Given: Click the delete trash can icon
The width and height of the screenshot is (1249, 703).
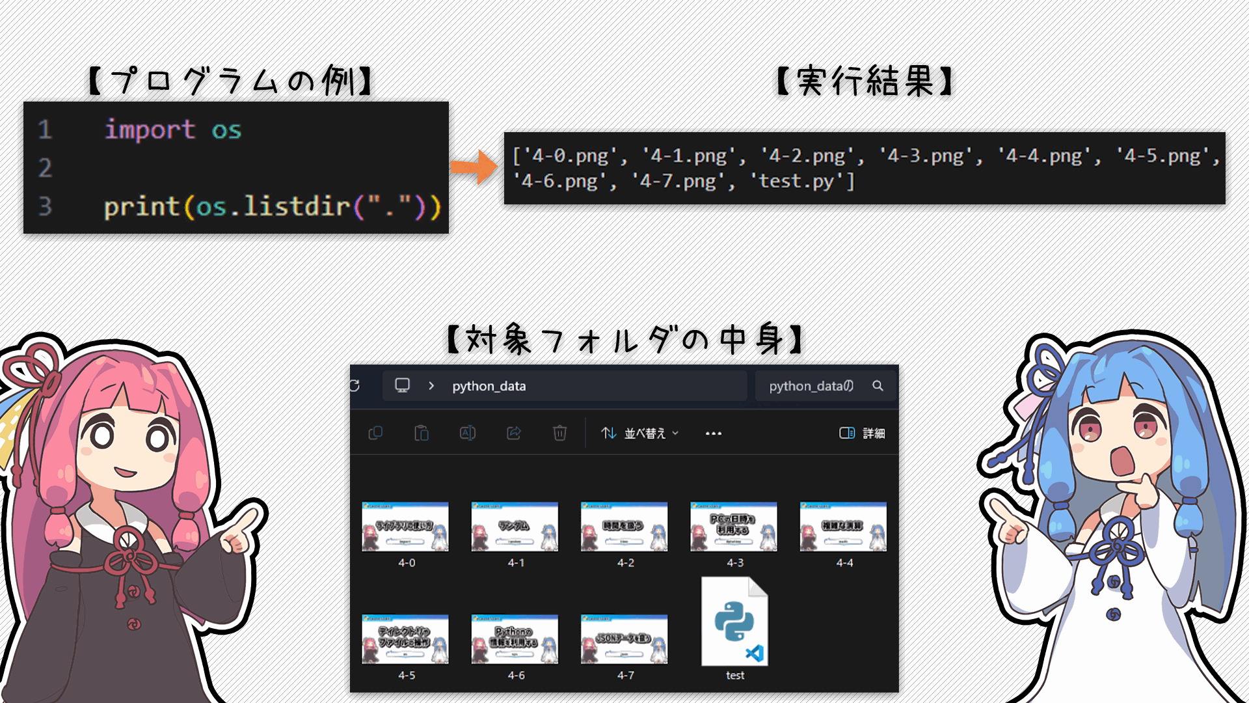Looking at the screenshot, I should pos(559,433).
